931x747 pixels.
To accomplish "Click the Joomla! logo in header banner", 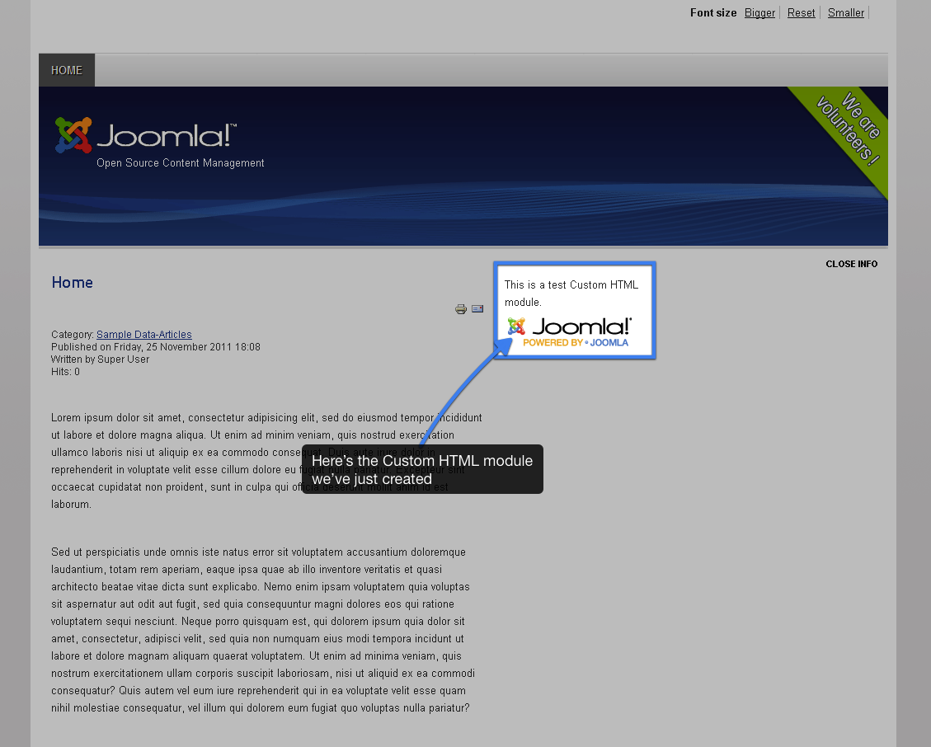I will 146,134.
